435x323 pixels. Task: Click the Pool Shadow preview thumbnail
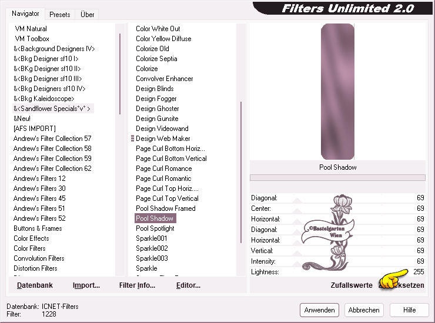pyautogui.click(x=337, y=92)
